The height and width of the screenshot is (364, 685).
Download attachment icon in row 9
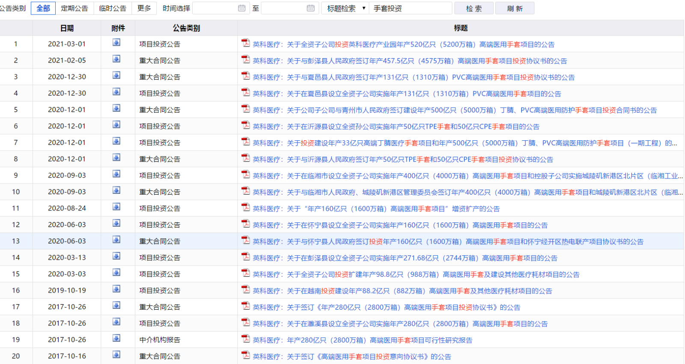tap(116, 174)
